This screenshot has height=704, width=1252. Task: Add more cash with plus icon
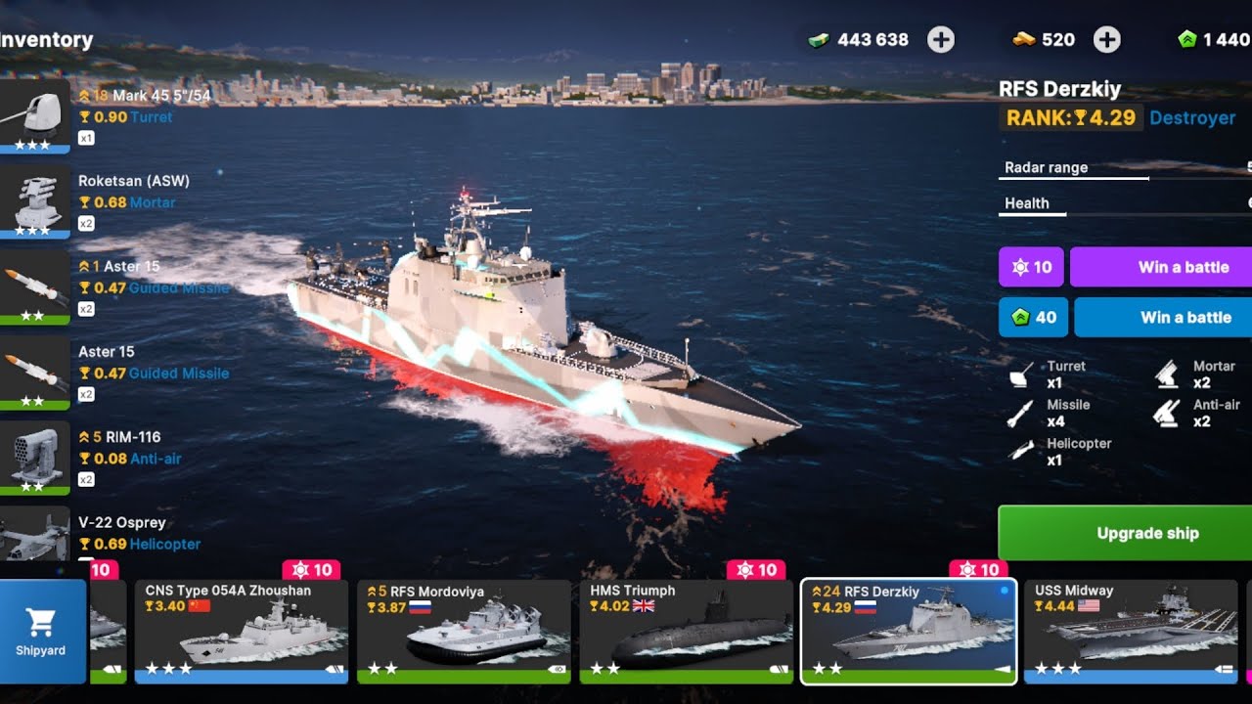coord(941,39)
